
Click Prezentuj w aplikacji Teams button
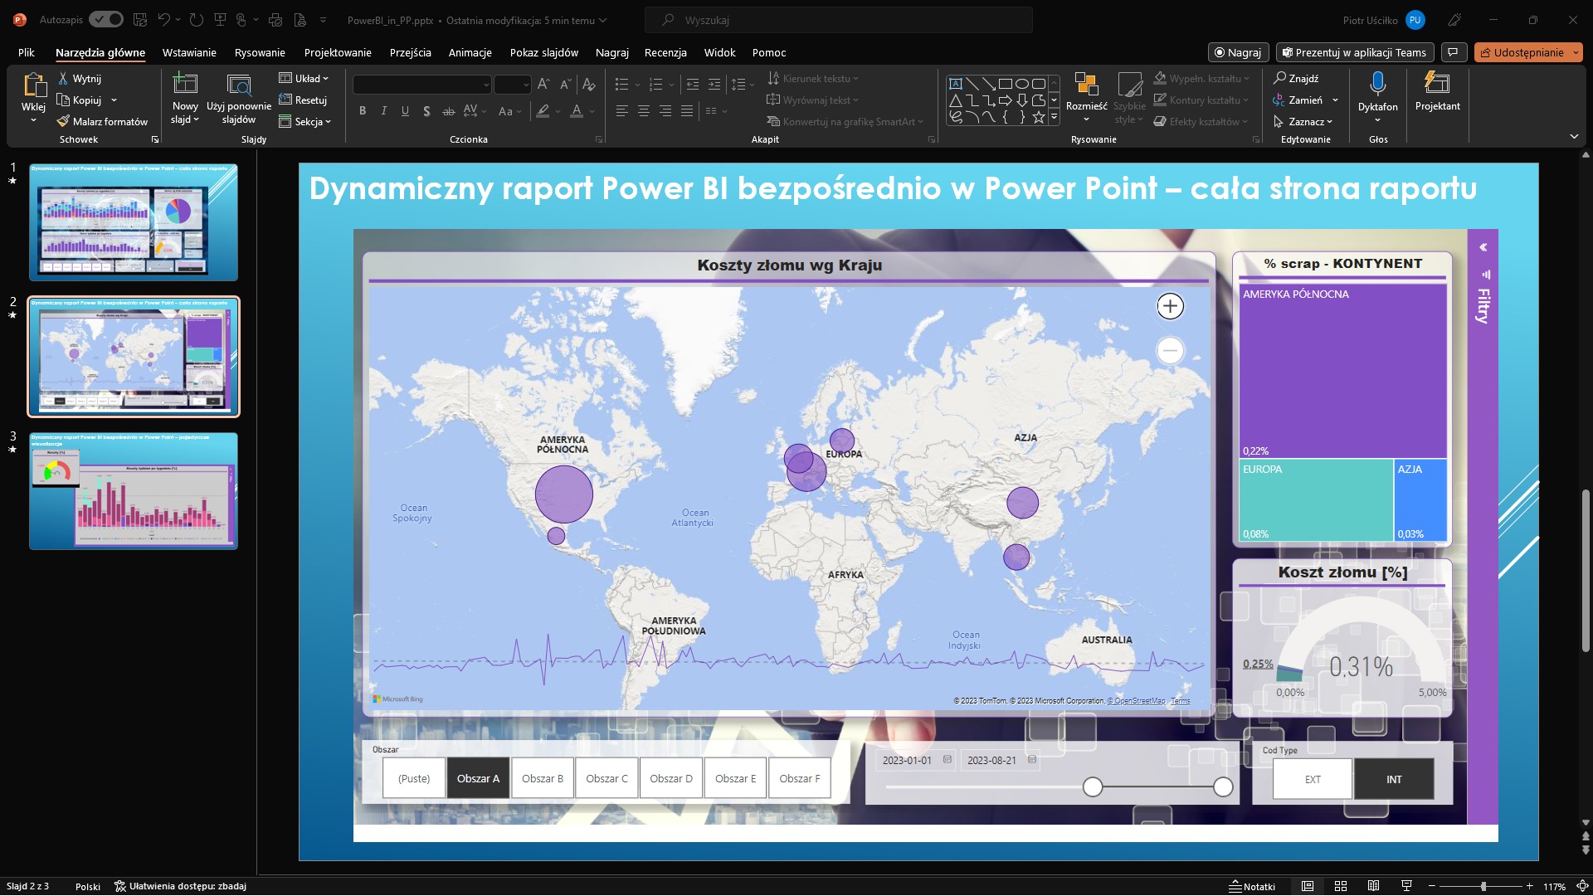click(1356, 52)
